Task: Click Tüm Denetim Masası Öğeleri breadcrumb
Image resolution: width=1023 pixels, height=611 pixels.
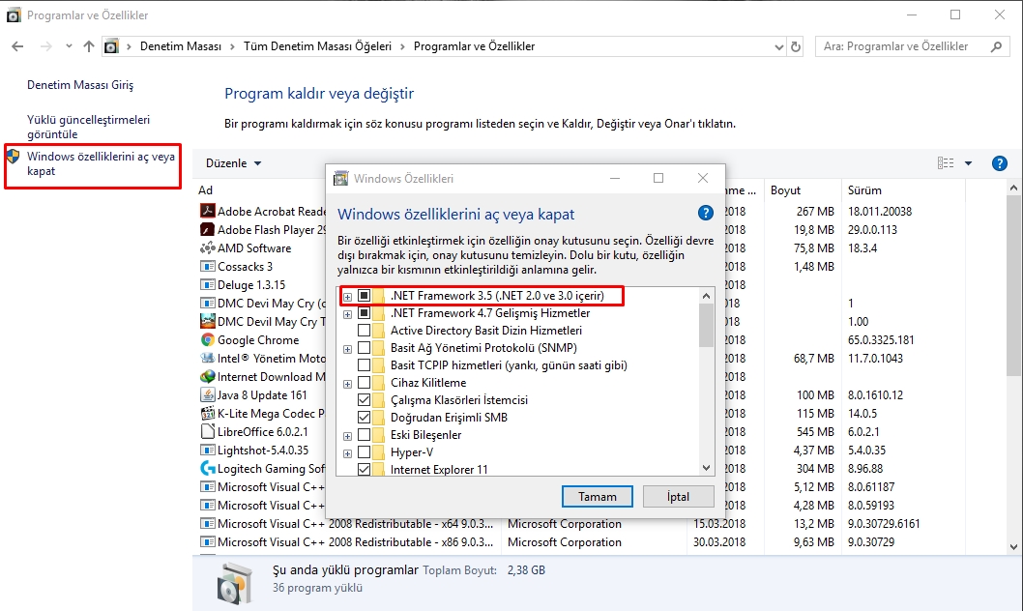Action: [318, 46]
